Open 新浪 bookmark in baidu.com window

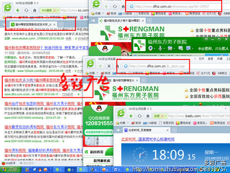tap(136, 123)
